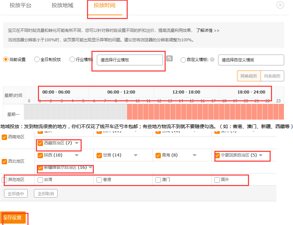Open the 了解详情 link

(208, 30)
